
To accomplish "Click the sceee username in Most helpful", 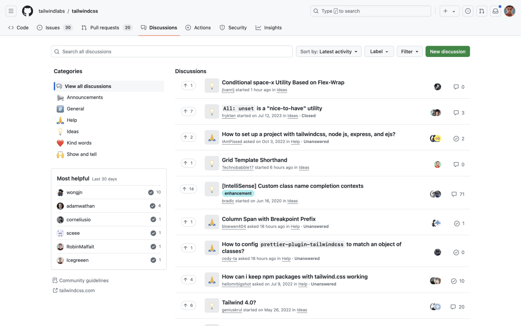I will point(73,233).
